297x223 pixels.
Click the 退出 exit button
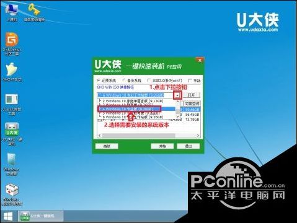click(188, 146)
